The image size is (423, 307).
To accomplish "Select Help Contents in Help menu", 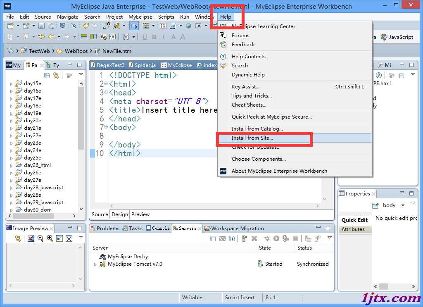I will click(x=295, y=56).
